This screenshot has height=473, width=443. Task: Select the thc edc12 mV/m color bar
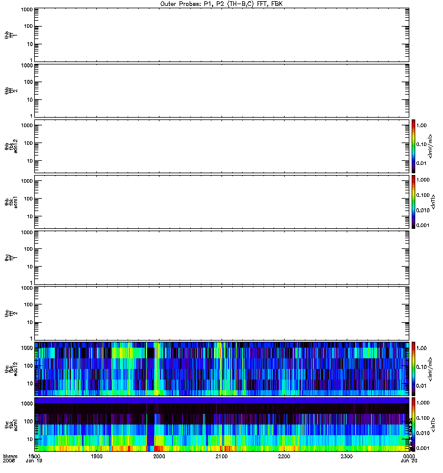[x=413, y=369]
